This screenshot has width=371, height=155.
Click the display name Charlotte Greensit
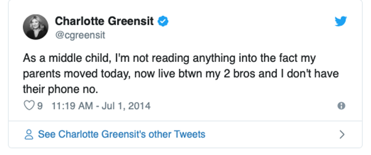pos(104,22)
